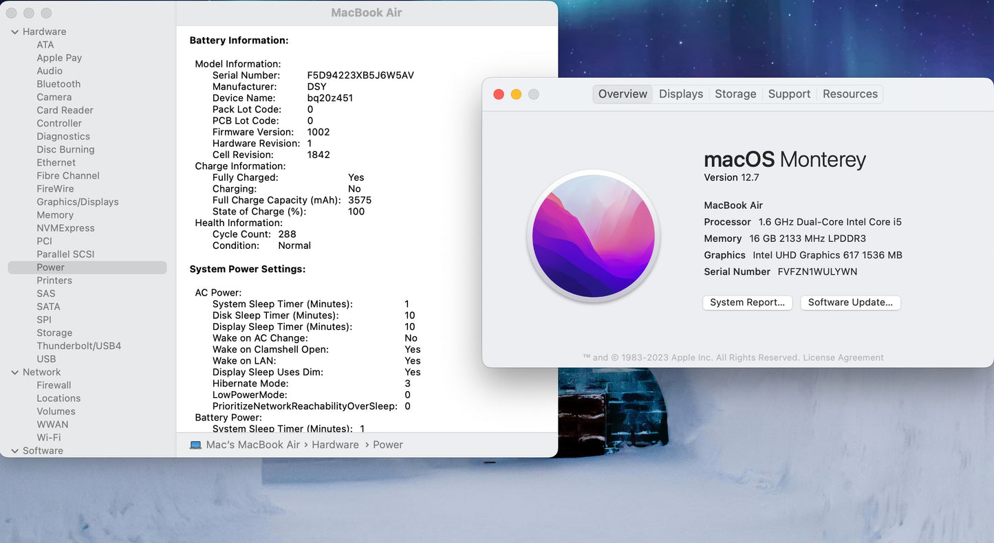This screenshot has height=543, width=994.
Task: Switch to the Displays tab
Action: point(680,94)
